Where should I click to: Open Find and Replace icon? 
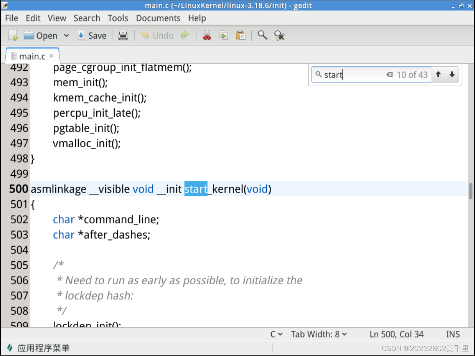pos(279,36)
